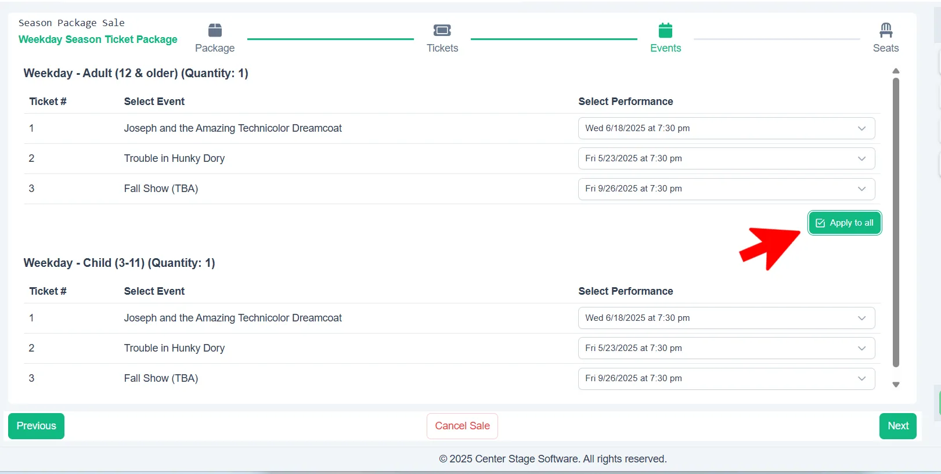
Task: Click Adult section Select Performance column header
Action: 626,102
